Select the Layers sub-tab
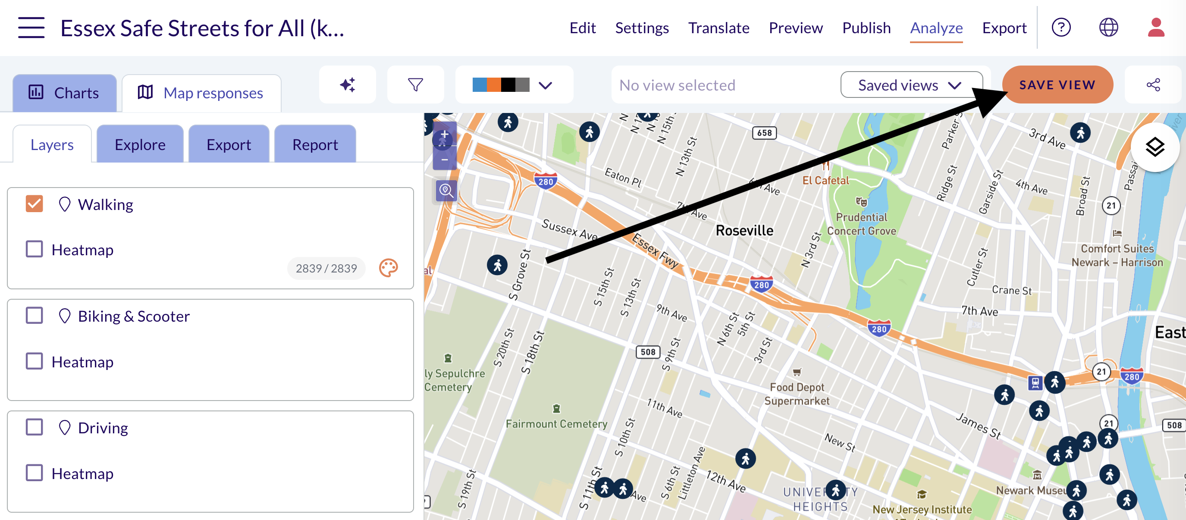The height and width of the screenshot is (520, 1186). (52, 144)
